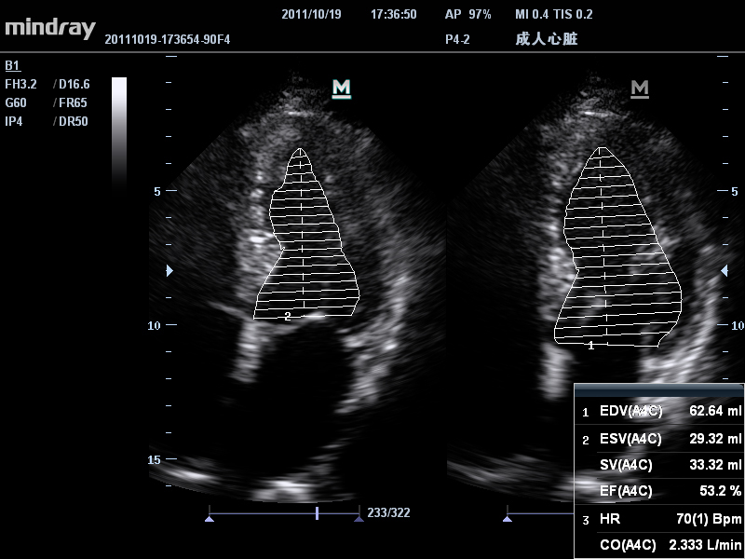Select the B1 mode label
This screenshot has width=745, height=559.
click(x=12, y=65)
